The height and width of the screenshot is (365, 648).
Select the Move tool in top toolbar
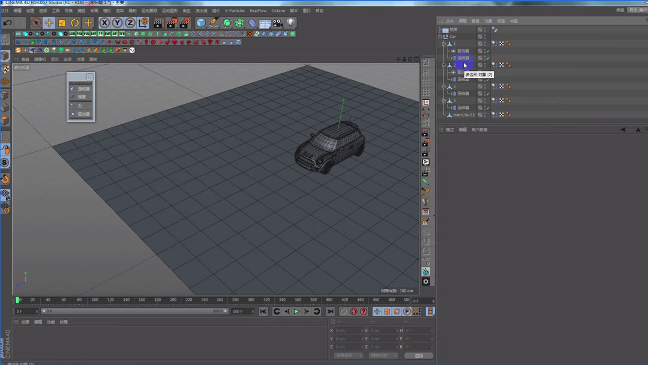pyautogui.click(x=49, y=23)
